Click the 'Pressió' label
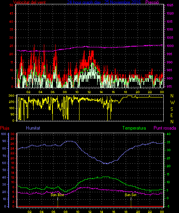 (152, 2)
